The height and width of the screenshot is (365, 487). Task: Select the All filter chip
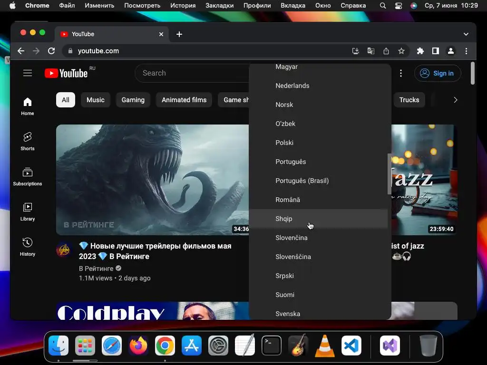pos(66,100)
